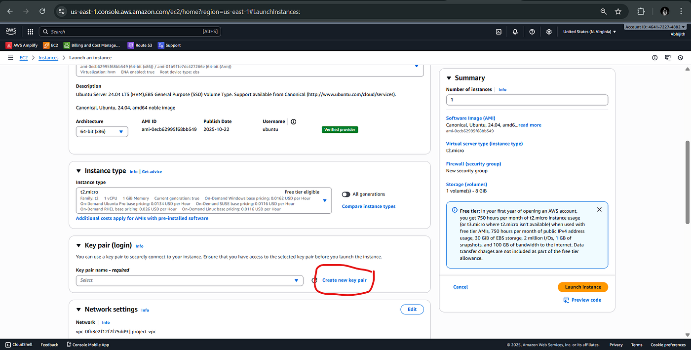691x350 pixels.
Task: Open the info panel icon below the account menu
Action: (x=655, y=58)
